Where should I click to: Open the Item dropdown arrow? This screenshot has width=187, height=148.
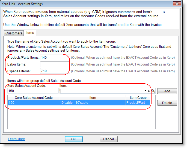tap(146, 91)
